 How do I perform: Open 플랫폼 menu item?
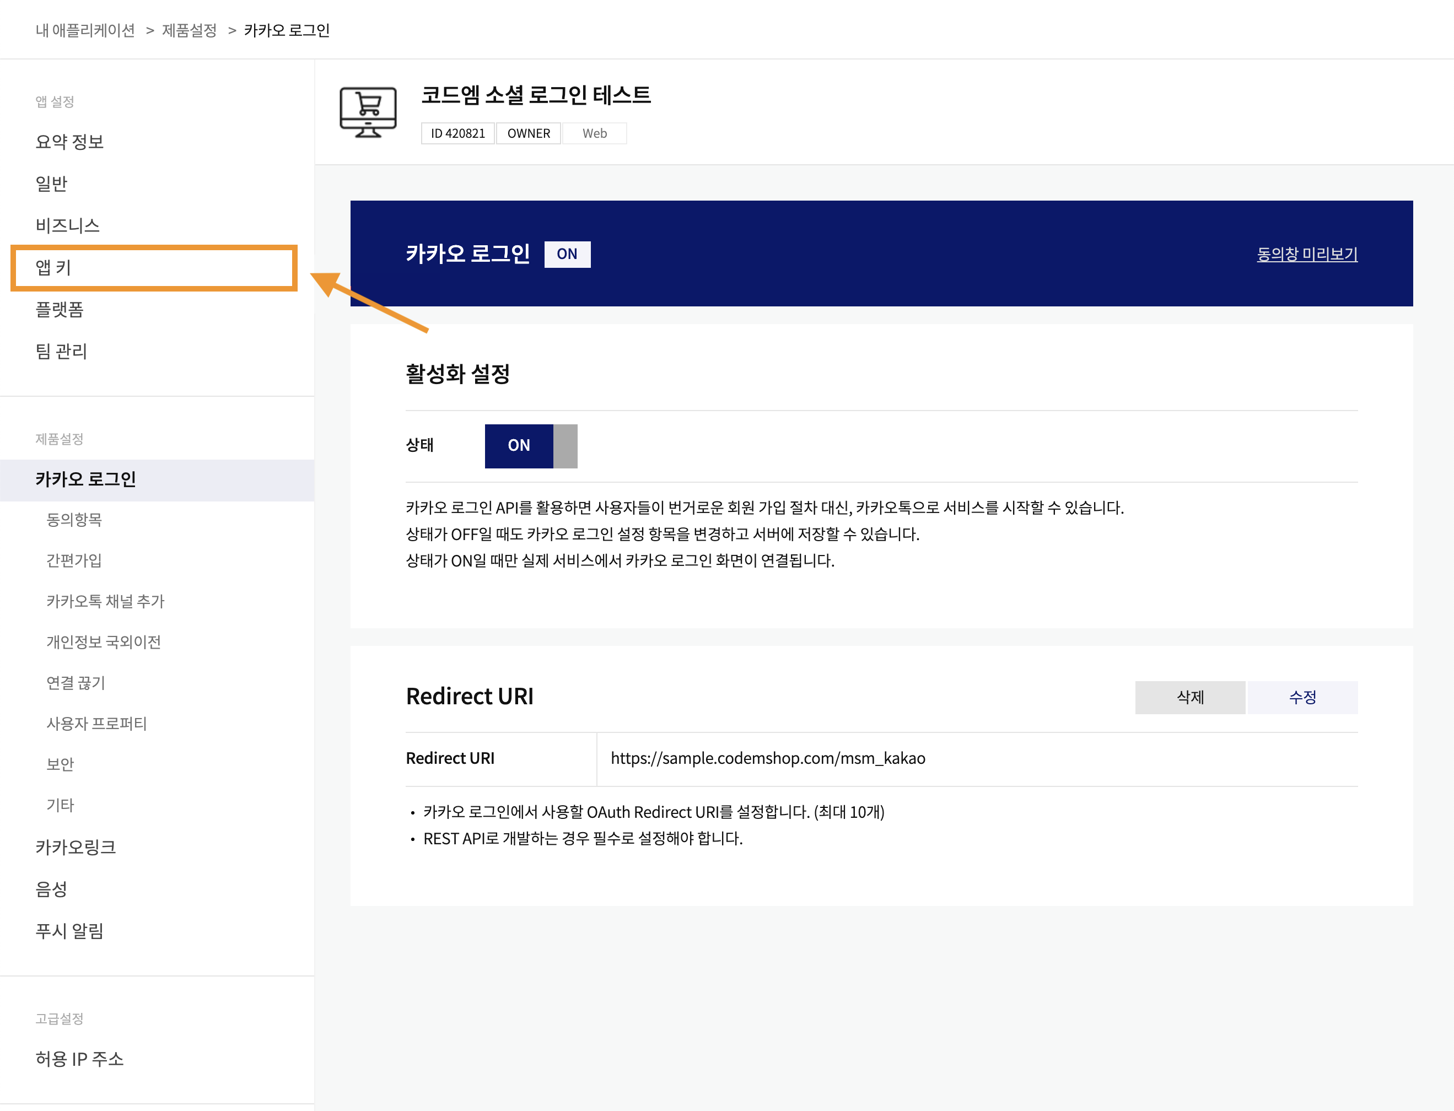pos(60,310)
